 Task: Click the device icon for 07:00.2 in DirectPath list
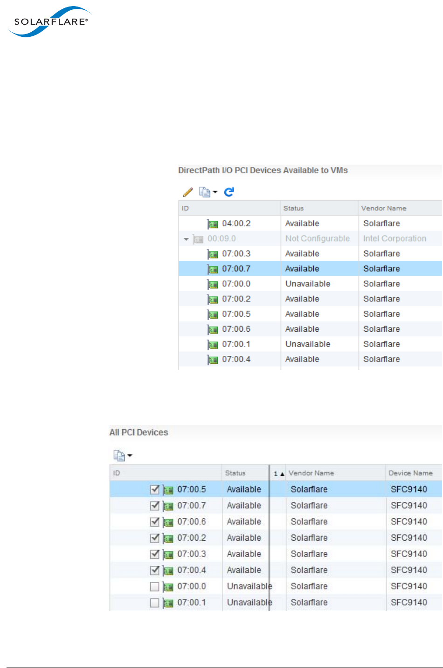(x=213, y=299)
